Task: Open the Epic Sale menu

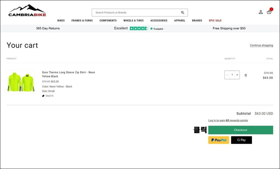Action: coord(215,21)
